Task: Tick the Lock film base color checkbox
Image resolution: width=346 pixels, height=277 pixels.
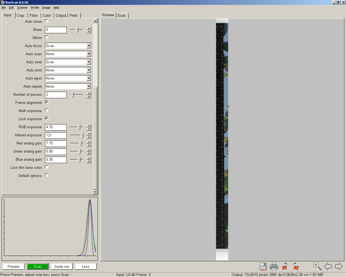Action: (46, 167)
